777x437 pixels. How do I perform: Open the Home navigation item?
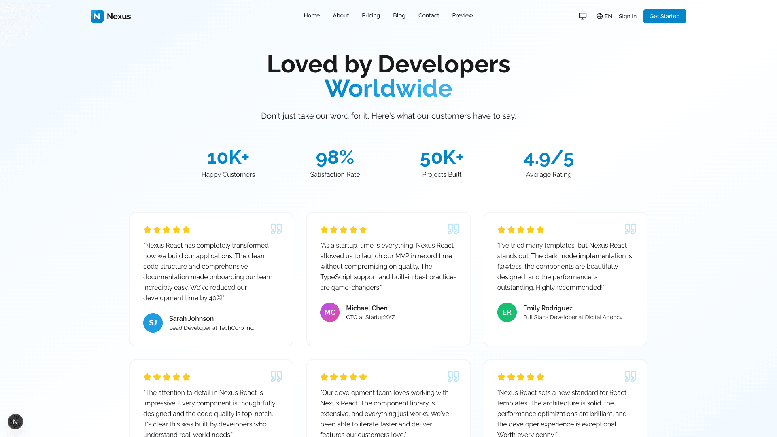tap(312, 15)
